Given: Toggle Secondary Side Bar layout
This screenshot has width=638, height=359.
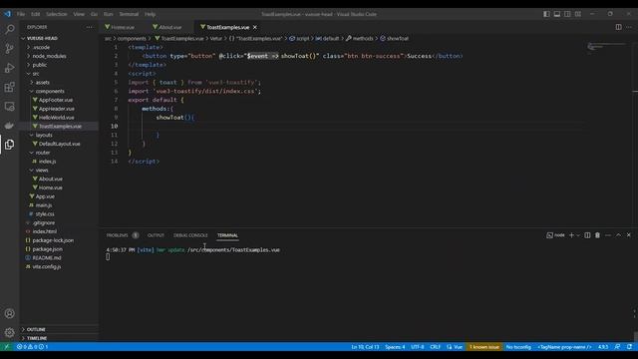Looking at the screenshot, I should [x=567, y=14].
